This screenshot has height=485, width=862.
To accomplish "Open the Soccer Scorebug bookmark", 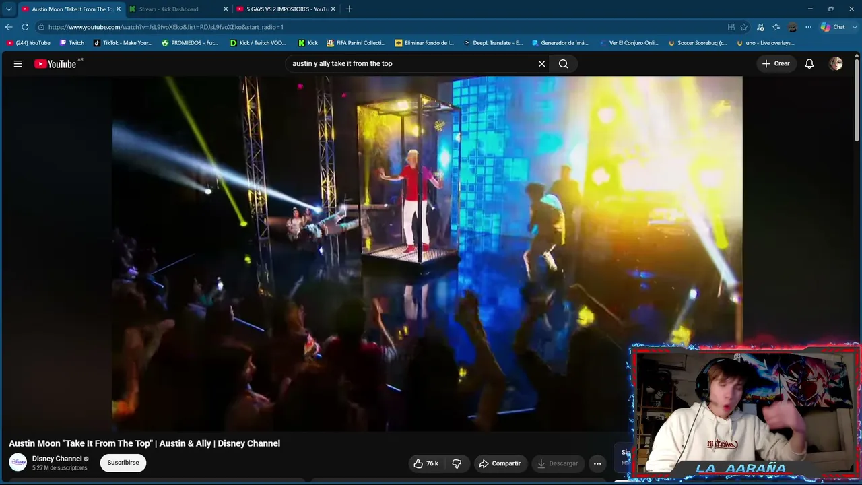I will 698,43.
